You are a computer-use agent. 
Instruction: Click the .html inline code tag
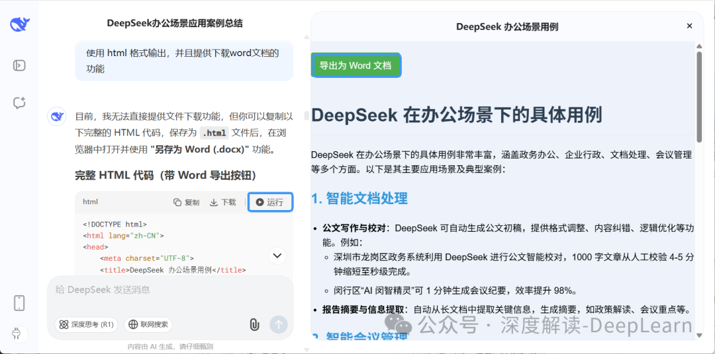tap(214, 133)
